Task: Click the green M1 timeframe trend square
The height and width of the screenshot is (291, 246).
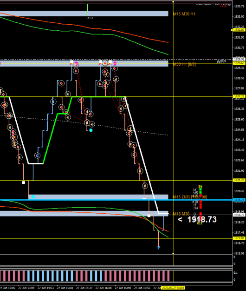Action: click(x=201, y=189)
